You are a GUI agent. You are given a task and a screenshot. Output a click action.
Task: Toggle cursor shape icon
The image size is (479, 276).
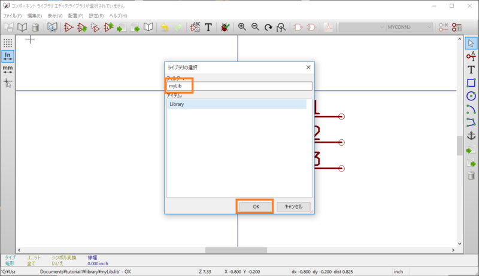tap(8, 83)
